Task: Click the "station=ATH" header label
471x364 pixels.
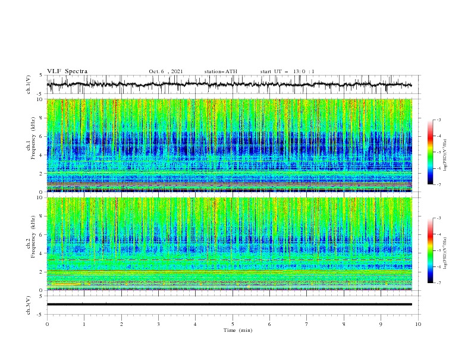Action: click(x=221, y=71)
